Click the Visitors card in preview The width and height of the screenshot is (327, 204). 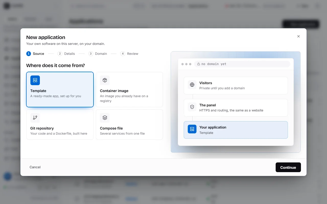pyautogui.click(x=236, y=85)
